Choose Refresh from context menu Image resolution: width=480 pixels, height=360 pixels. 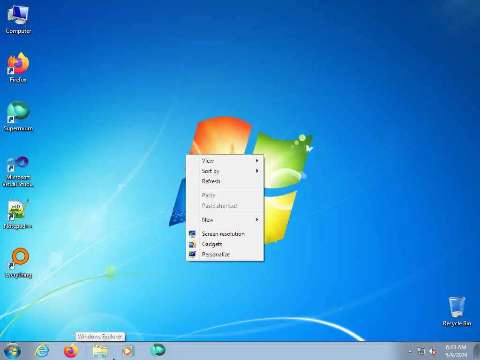pos(225,181)
